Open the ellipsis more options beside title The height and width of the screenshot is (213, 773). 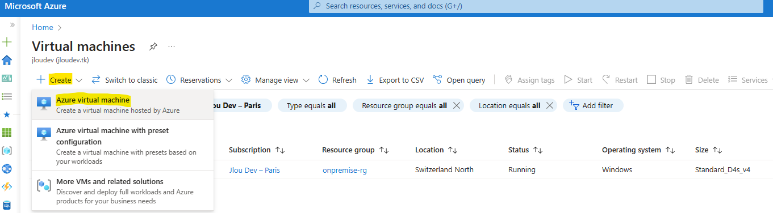click(x=172, y=46)
